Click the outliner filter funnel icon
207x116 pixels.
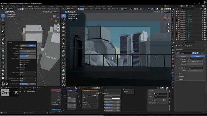[x=201, y=9]
